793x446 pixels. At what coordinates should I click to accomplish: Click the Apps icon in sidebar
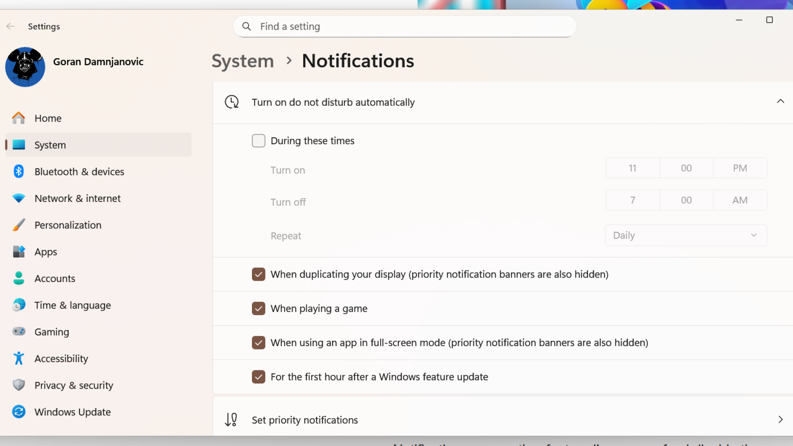coord(19,251)
